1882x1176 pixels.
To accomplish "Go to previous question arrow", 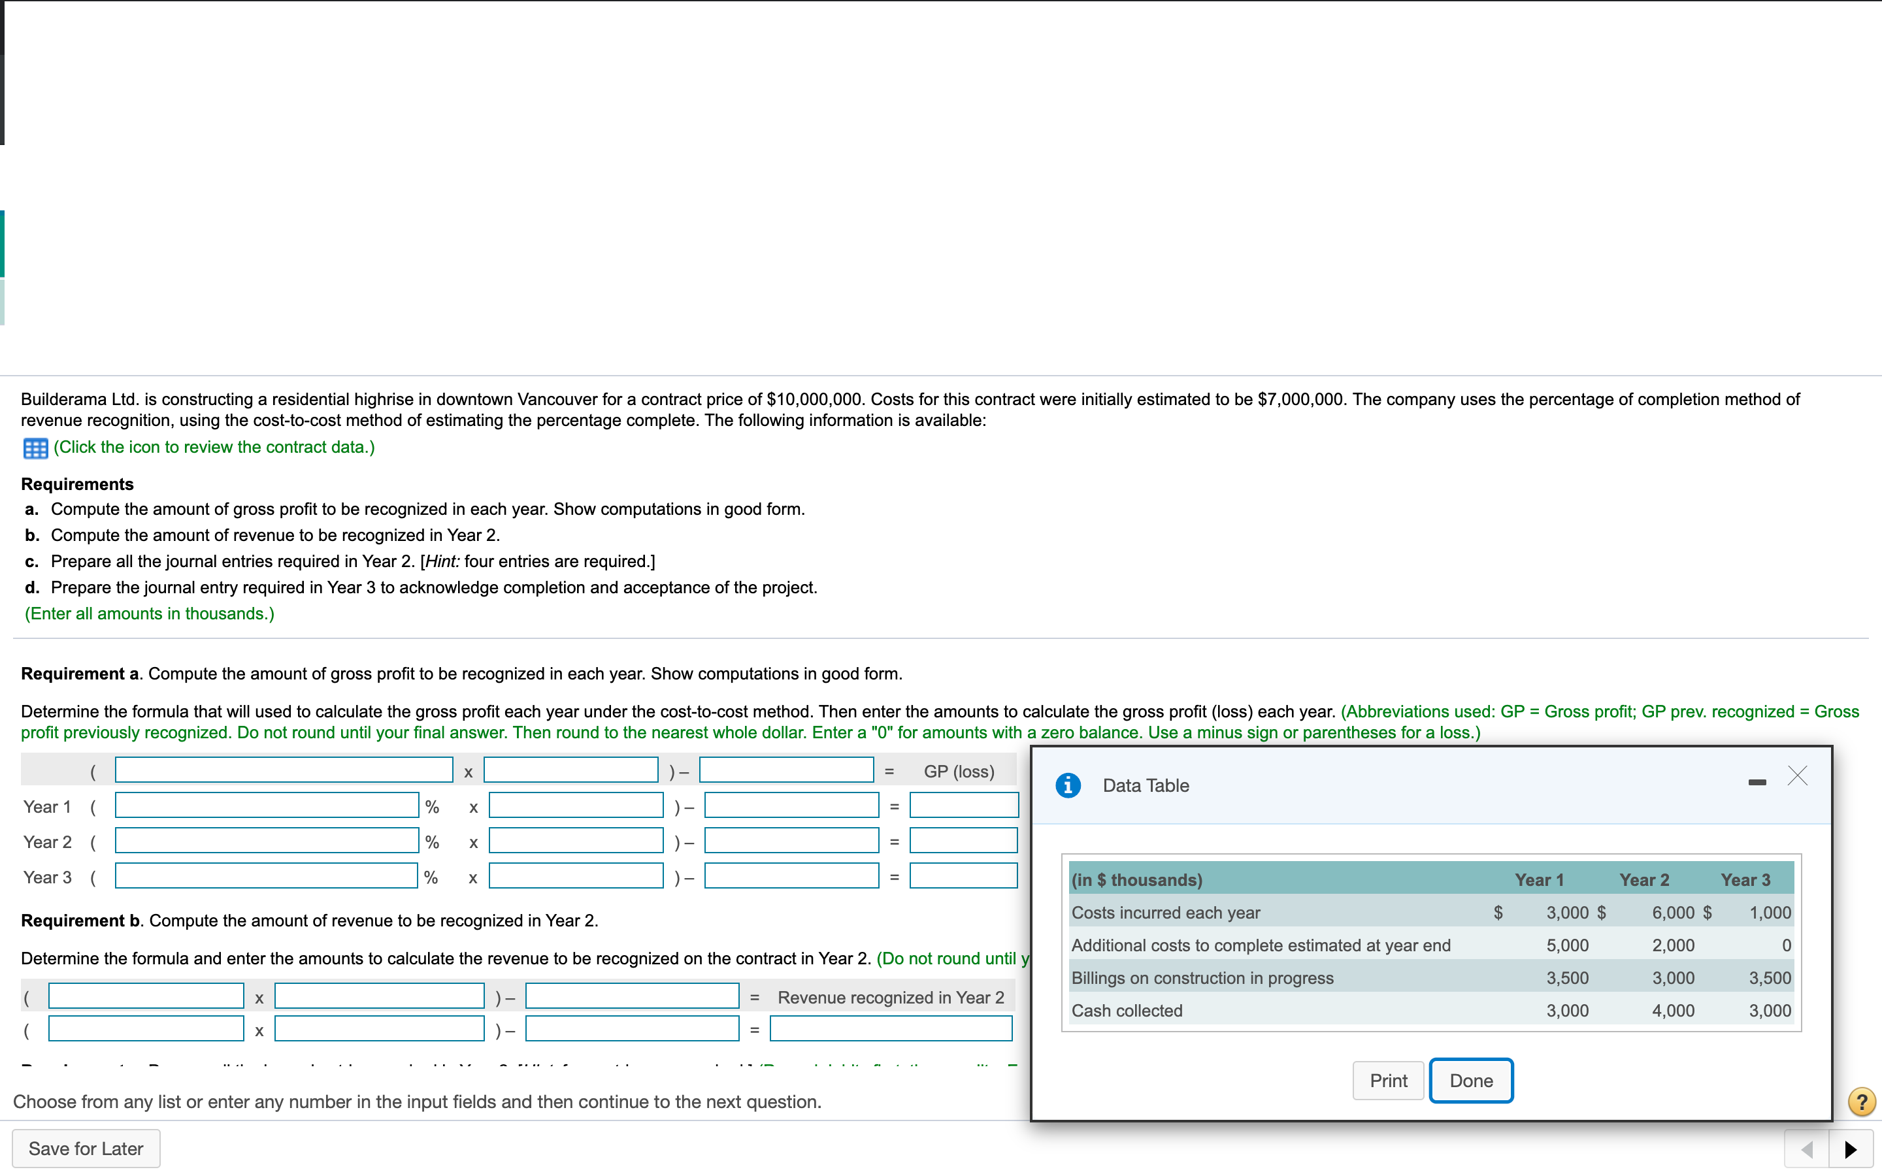I will [1808, 1149].
